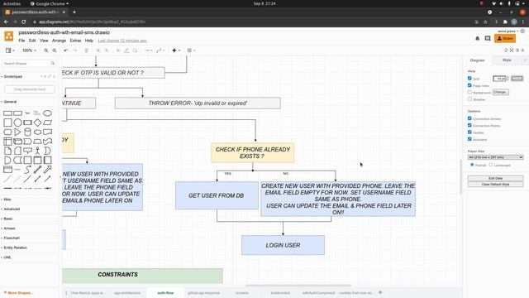Click the orange Share button
The width and height of the screenshot is (529, 298).
click(505, 39)
